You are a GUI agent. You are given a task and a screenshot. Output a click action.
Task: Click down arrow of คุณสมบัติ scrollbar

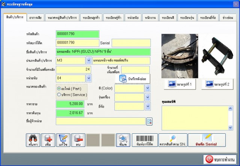coord(230,127)
